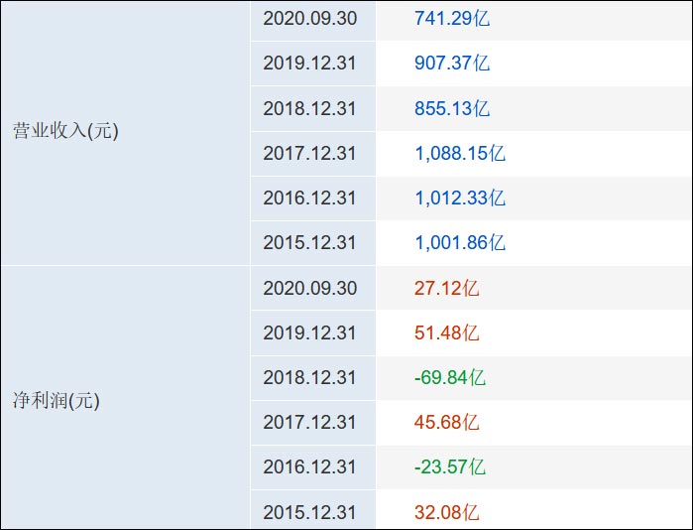
Task: Click the 1,012.33亿 revenue value
Action: point(459,198)
